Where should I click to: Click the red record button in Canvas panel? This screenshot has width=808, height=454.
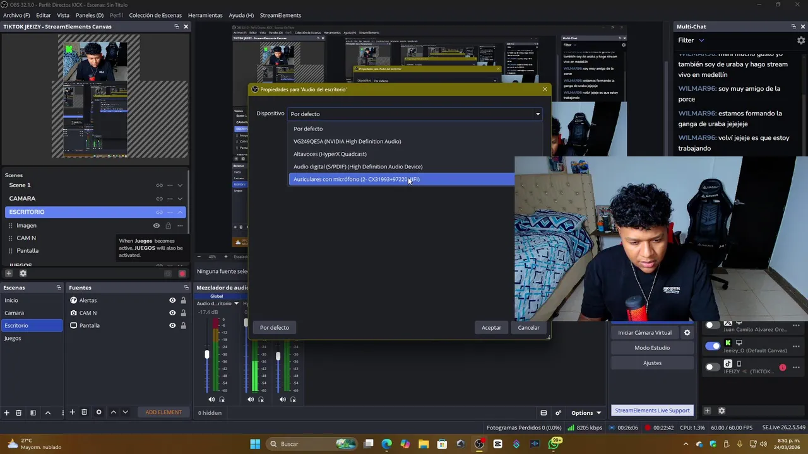click(182, 274)
